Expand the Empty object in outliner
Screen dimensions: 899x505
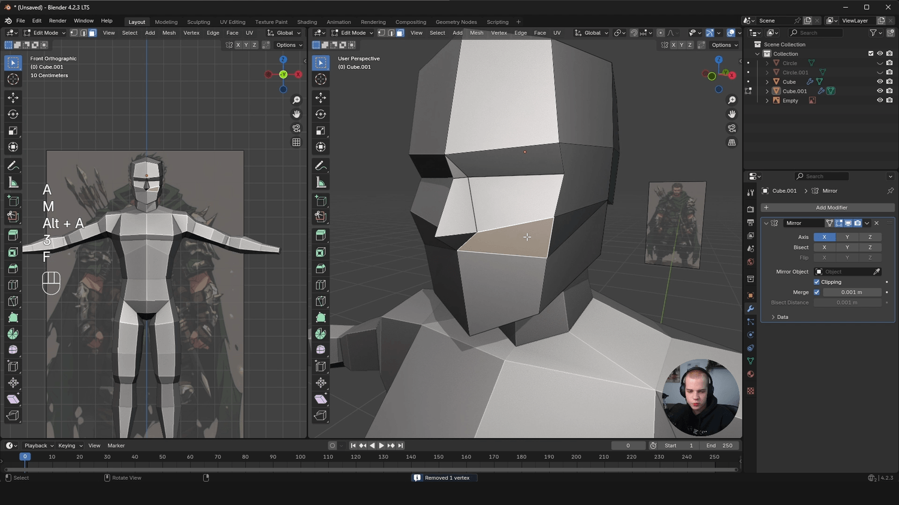pyautogui.click(x=767, y=101)
